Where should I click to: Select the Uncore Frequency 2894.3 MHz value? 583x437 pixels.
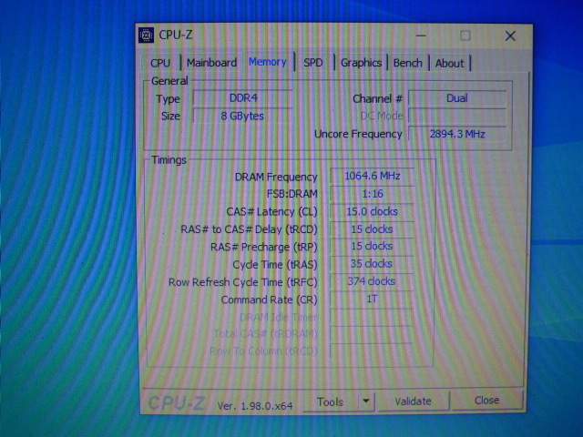tap(457, 134)
